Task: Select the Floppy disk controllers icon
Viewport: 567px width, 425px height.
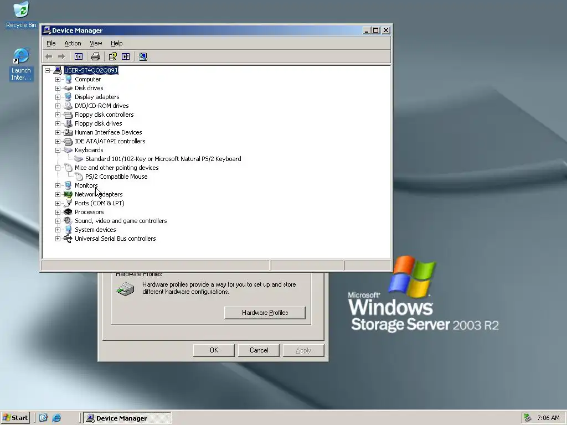Action: click(x=68, y=115)
